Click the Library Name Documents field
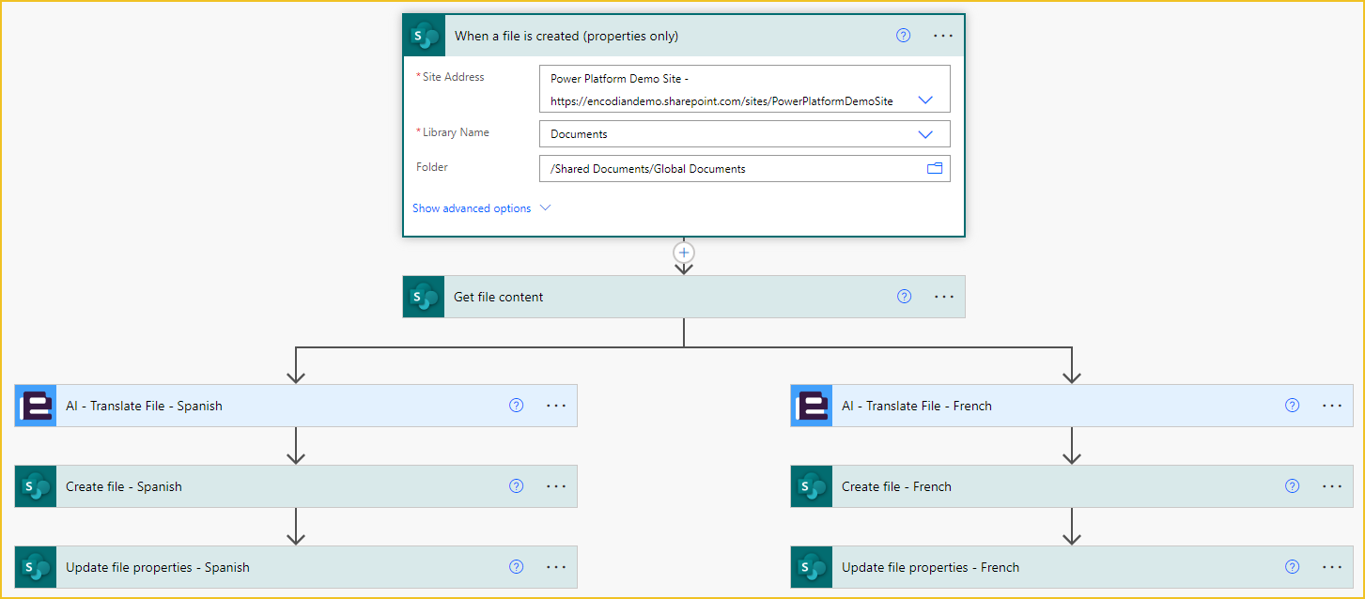Screen dimensions: 1365x599 (745, 134)
